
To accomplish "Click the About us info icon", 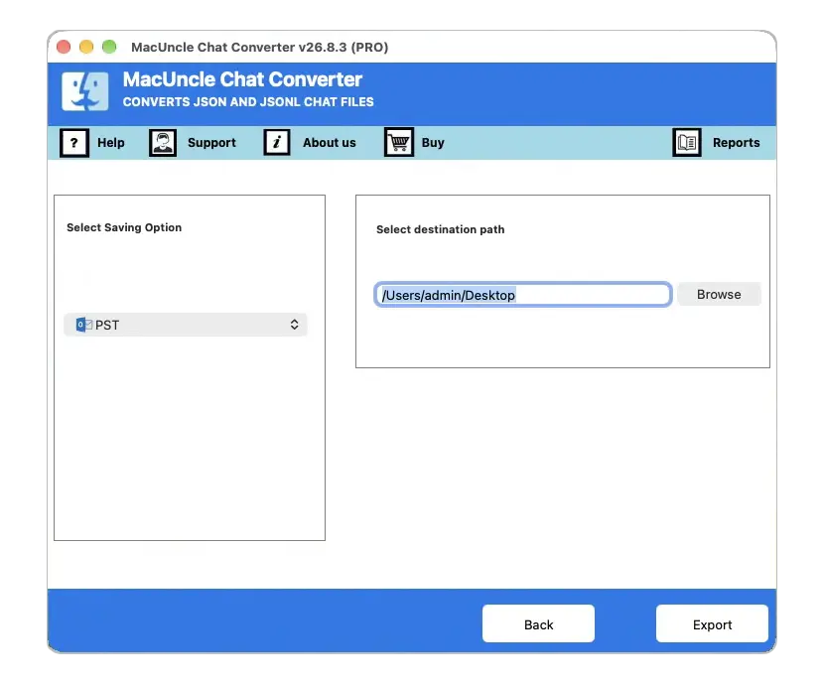I will pos(276,142).
